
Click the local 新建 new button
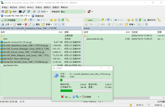click(x=47, y=24)
